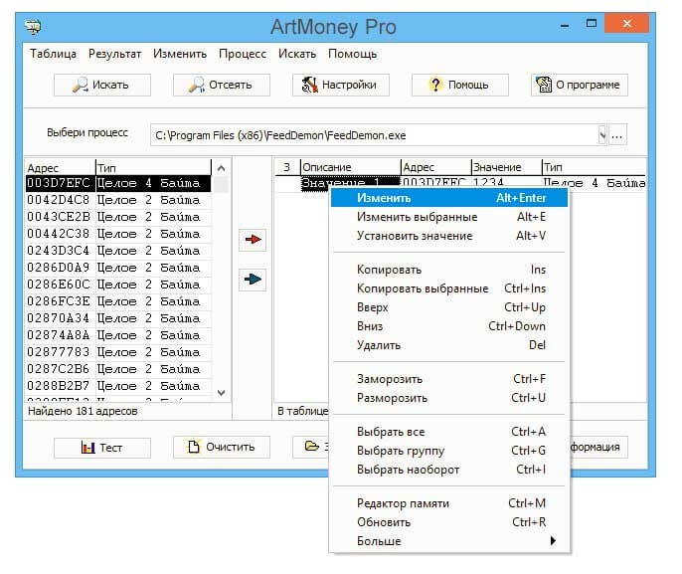
Task: Choose Выбрать все in context menu
Action: click(449, 432)
